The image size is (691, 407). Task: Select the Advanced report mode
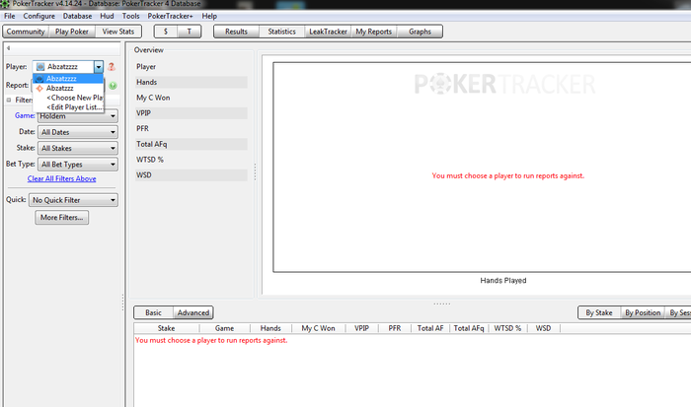tap(193, 312)
